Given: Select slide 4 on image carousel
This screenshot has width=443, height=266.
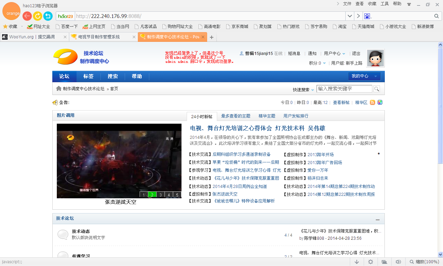Looking at the screenshot, I should pyautogui.click(x=169, y=195).
